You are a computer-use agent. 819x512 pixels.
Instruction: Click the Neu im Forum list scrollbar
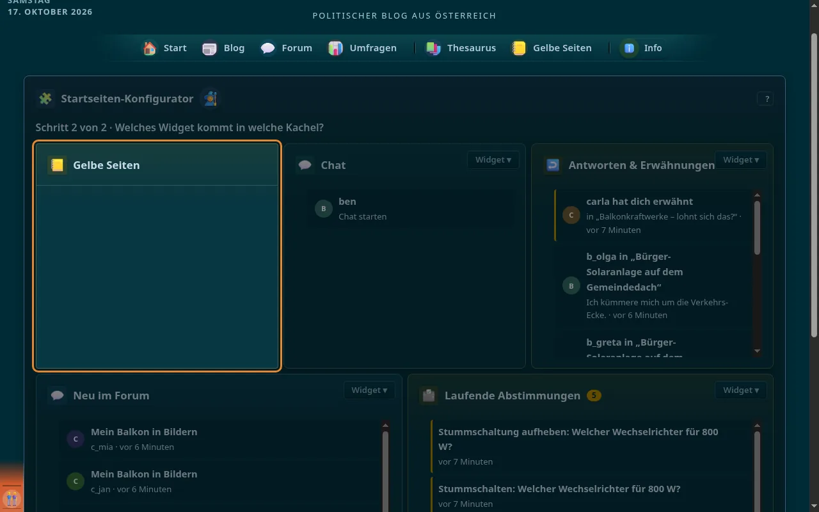[x=385, y=470]
